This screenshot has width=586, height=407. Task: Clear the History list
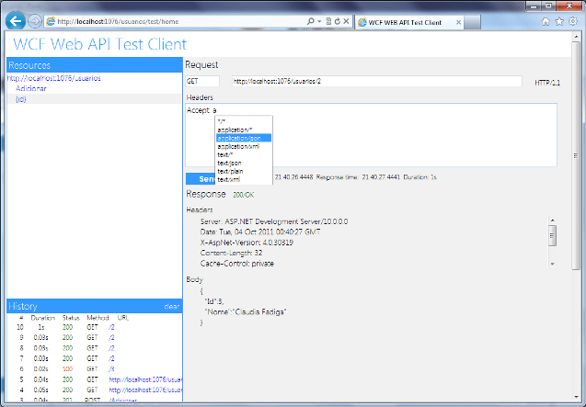coord(171,306)
